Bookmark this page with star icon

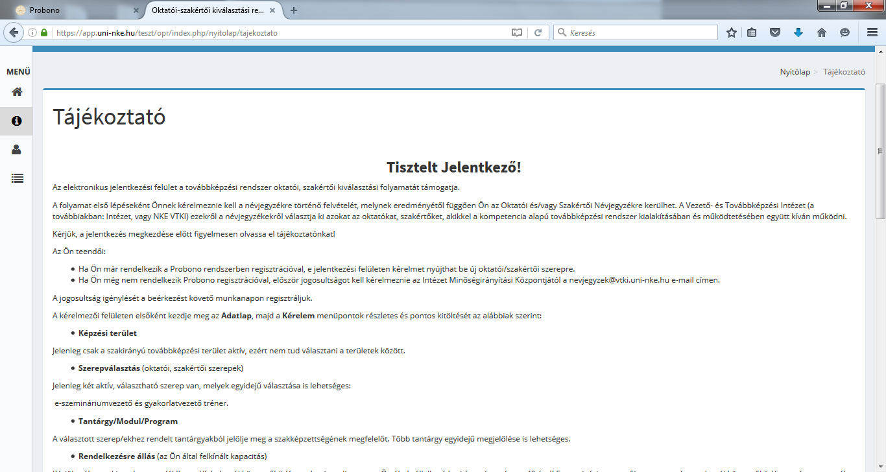tap(732, 32)
